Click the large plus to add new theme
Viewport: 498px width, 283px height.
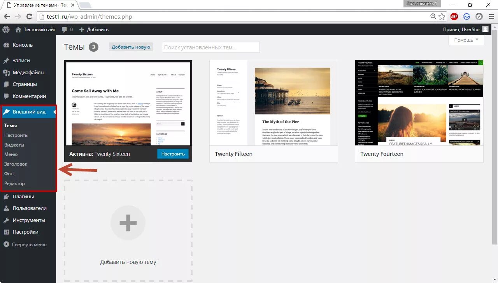point(128,223)
